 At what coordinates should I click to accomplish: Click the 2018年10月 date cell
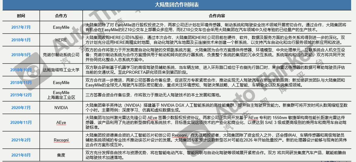[21, 70]
